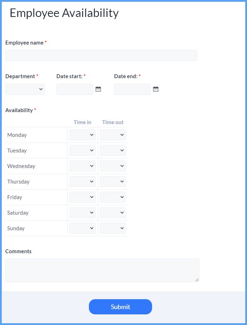
Task: Open Wednesday Time out dropdown
Action: pos(113,166)
